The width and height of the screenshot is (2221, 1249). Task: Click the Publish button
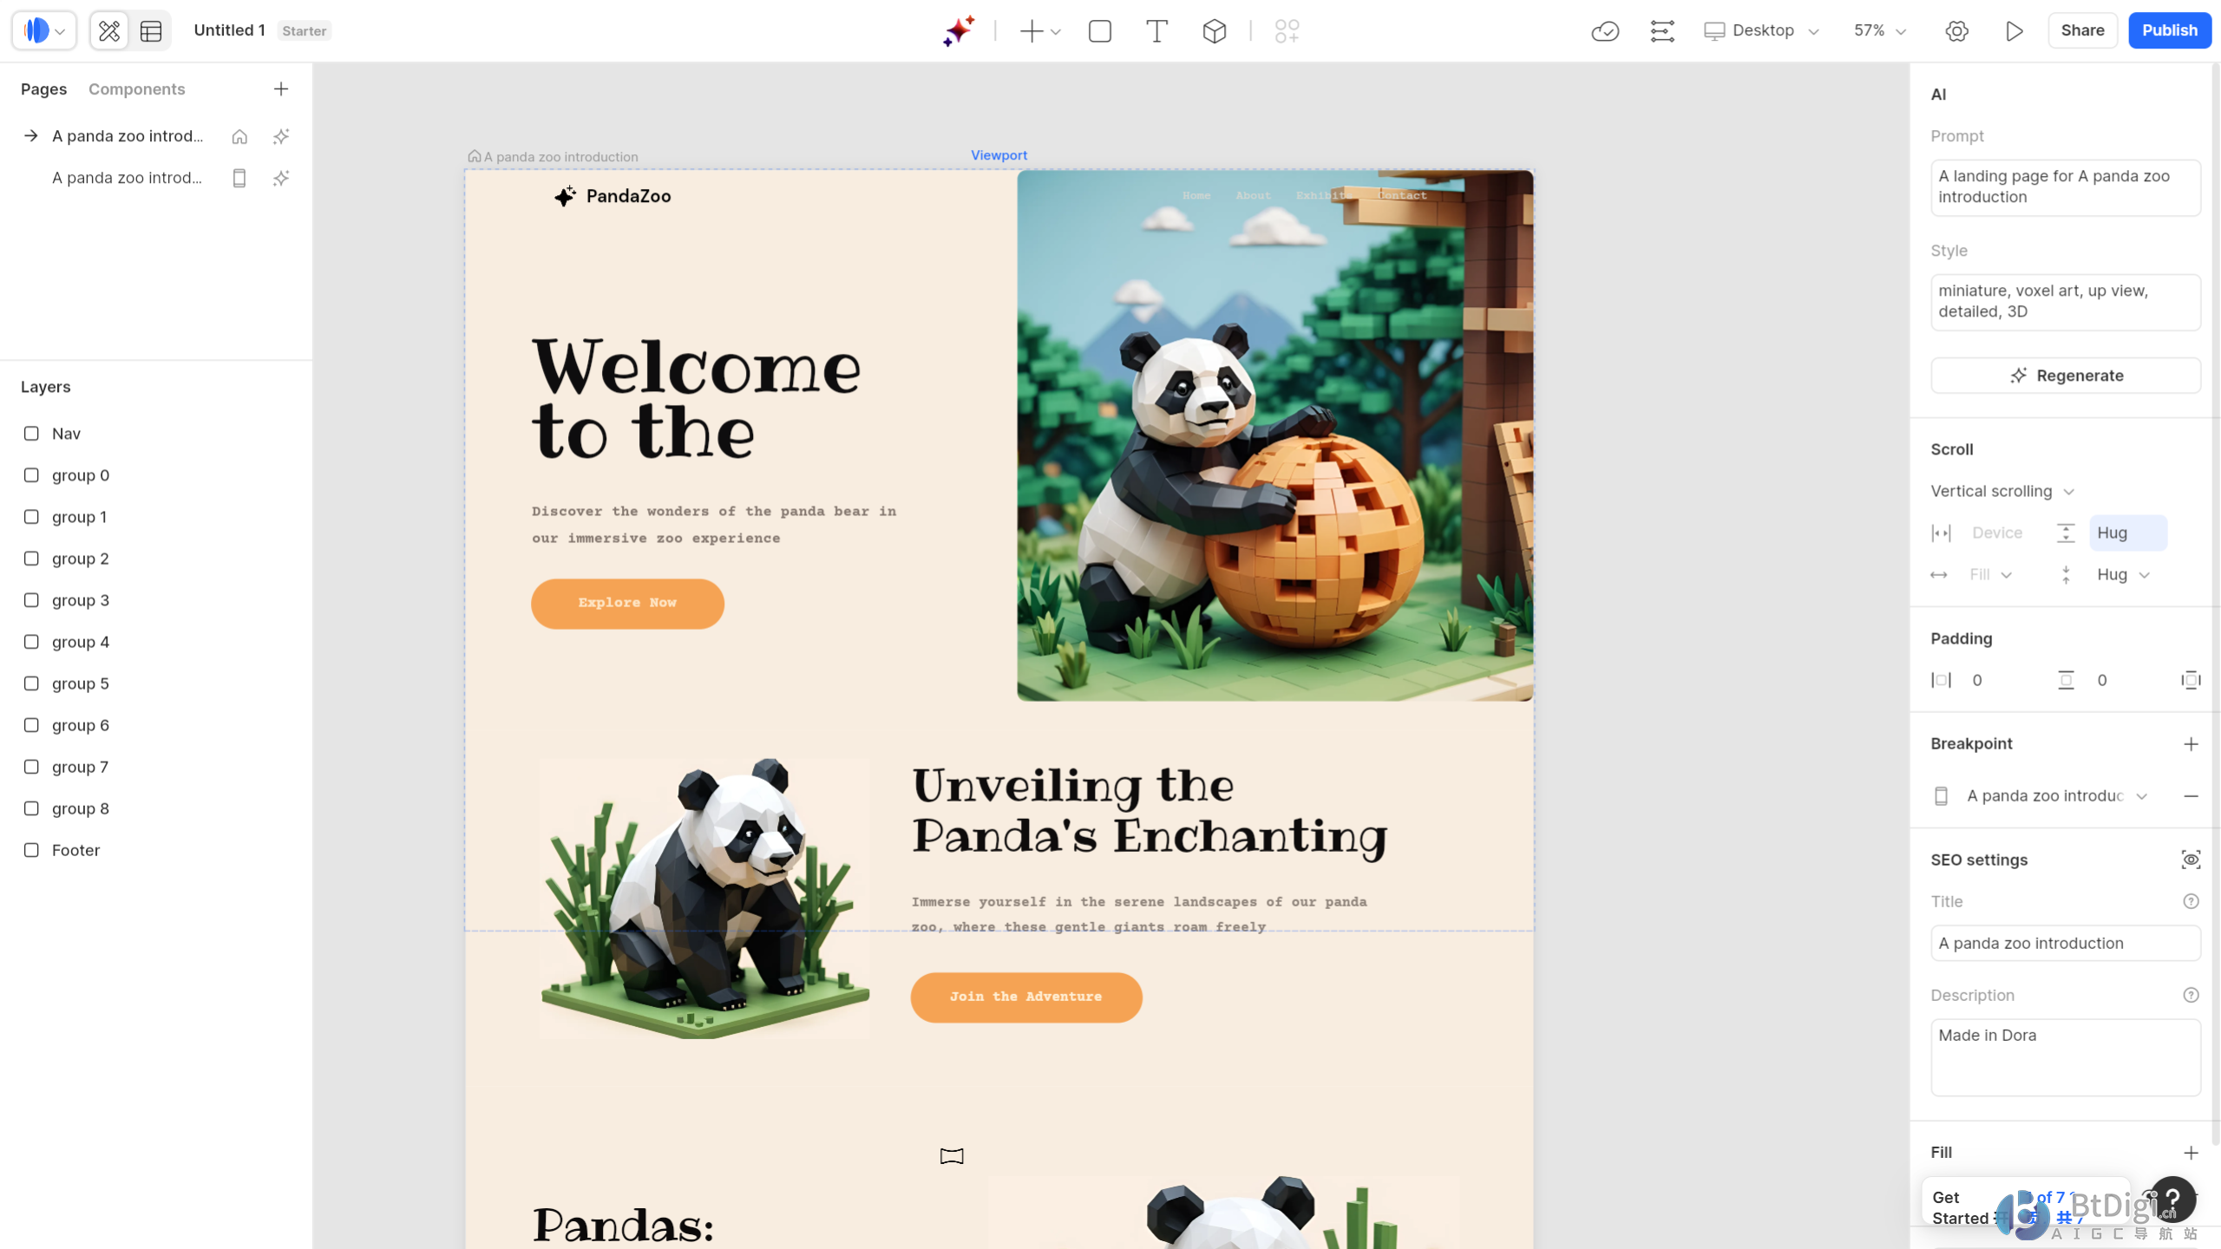tap(2169, 30)
